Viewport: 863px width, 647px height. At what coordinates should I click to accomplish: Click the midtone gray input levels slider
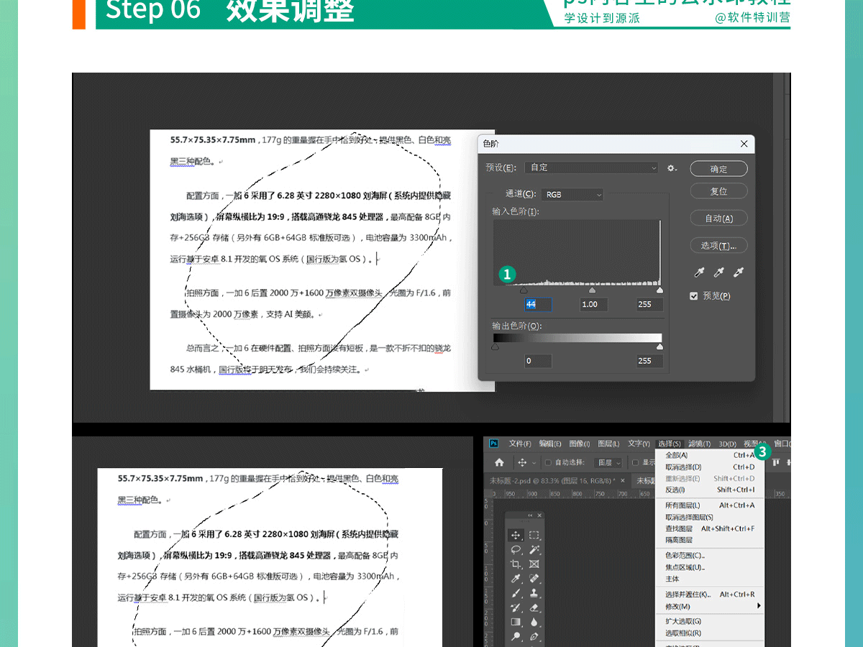coord(592,290)
